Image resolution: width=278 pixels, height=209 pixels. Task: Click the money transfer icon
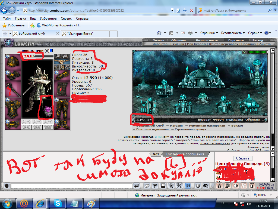228,186
